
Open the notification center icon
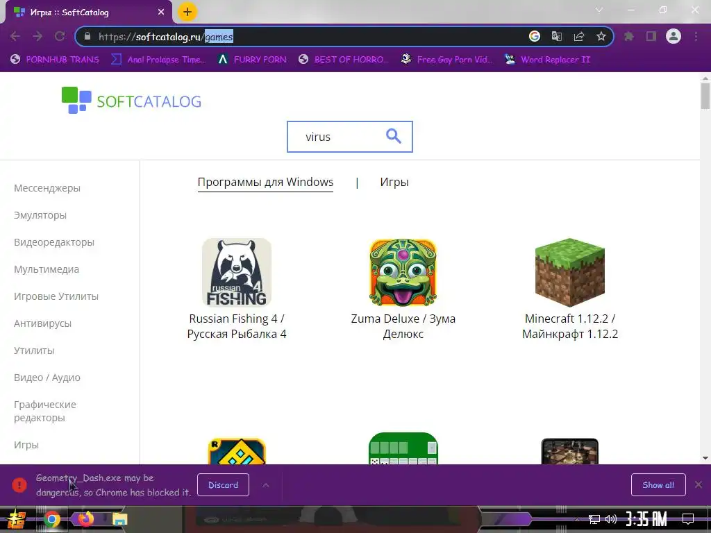(x=688, y=519)
